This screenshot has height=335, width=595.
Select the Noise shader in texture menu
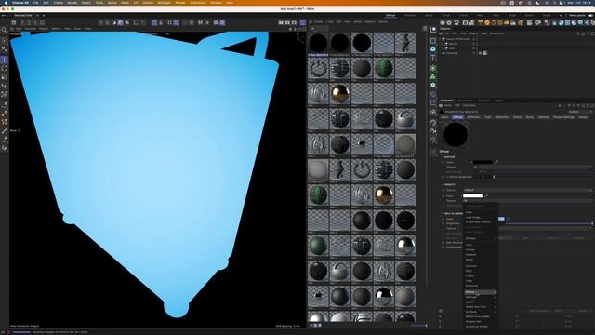[x=469, y=260]
